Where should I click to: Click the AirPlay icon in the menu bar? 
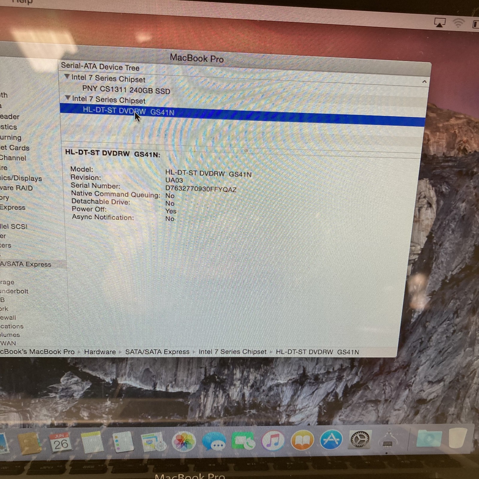tap(440, 22)
